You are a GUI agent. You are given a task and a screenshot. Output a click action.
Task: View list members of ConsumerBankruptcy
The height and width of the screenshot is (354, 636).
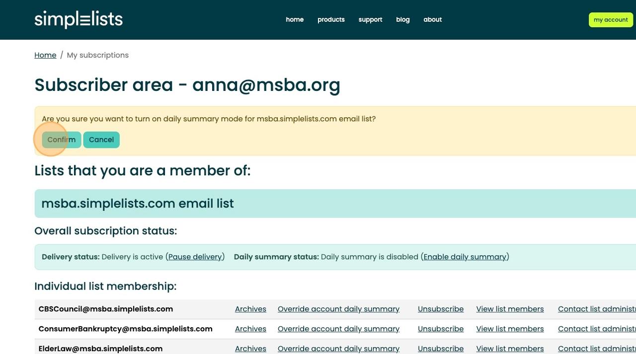[510, 329]
